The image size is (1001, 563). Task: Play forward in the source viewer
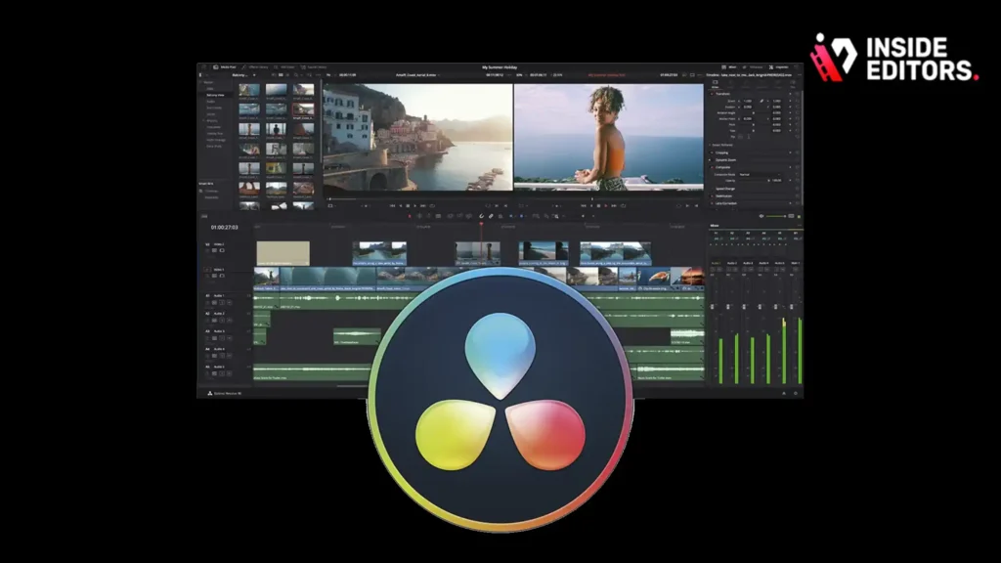(414, 205)
